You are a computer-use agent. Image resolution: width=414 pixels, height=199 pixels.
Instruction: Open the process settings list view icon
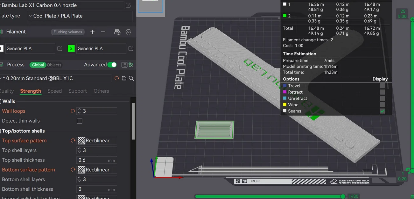point(124,65)
